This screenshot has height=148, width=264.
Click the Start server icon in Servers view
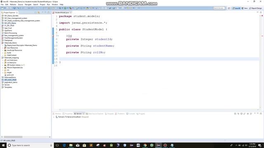241,113
